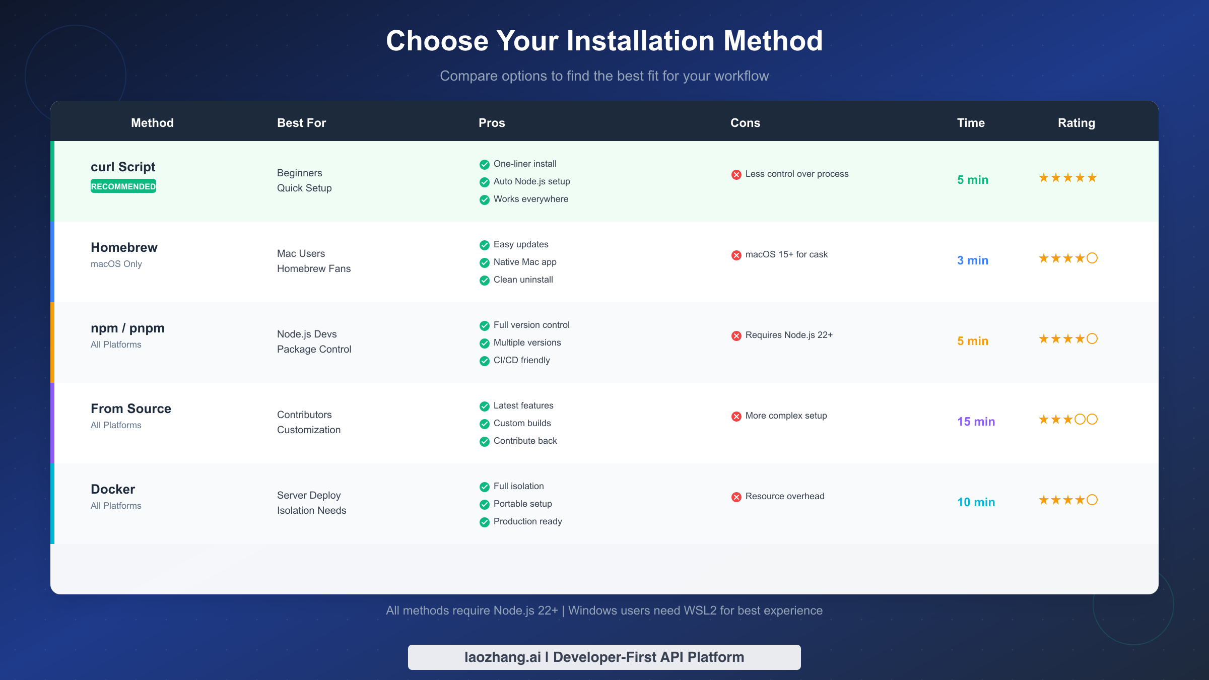The width and height of the screenshot is (1209, 680).
Task: Click the red X icon beside "Resource overhead"
Action: pyautogui.click(x=736, y=497)
